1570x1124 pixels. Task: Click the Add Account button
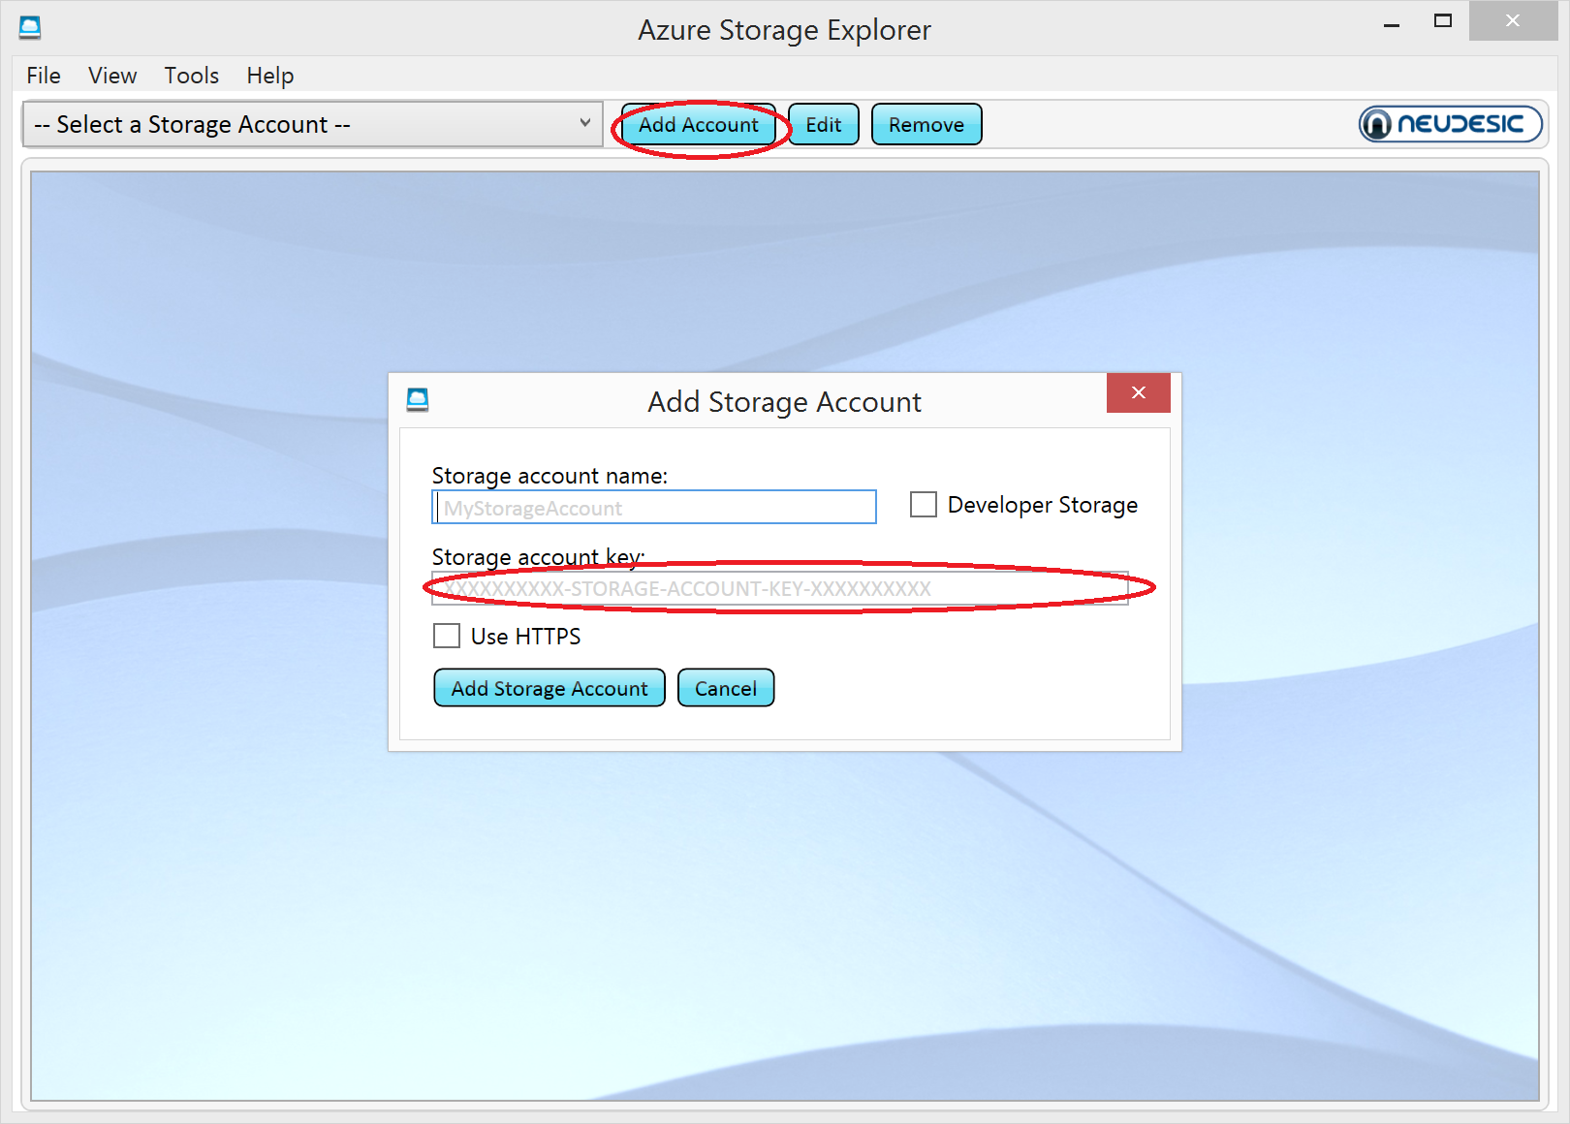699,125
